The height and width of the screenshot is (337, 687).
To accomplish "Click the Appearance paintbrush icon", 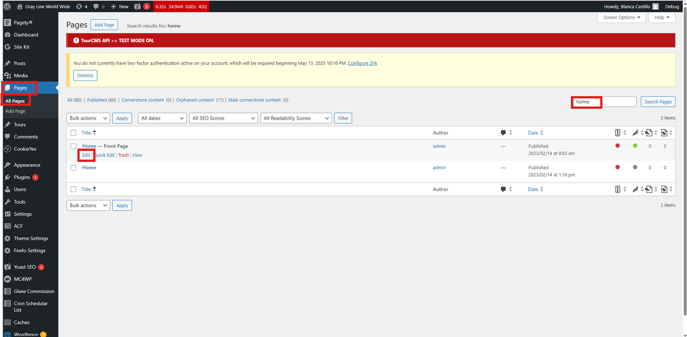I will tap(8, 165).
